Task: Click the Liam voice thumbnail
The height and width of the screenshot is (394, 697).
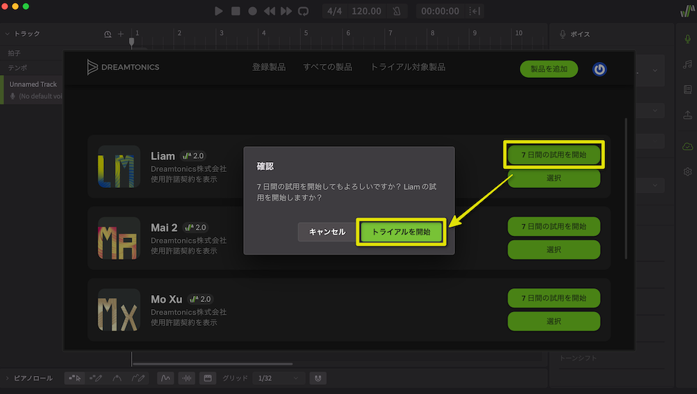Action: [118, 167]
